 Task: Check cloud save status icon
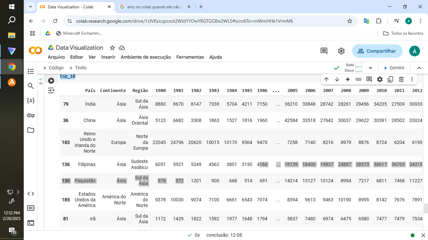point(122,48)
